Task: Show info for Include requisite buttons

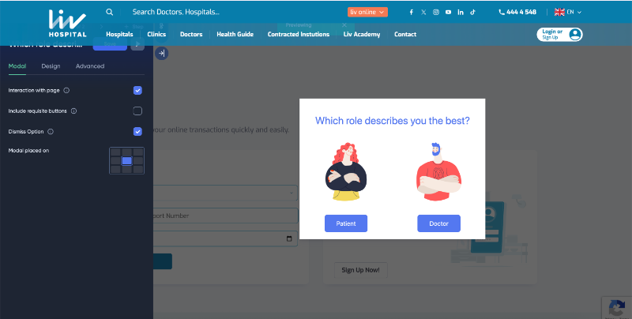Action: (73, 111)
